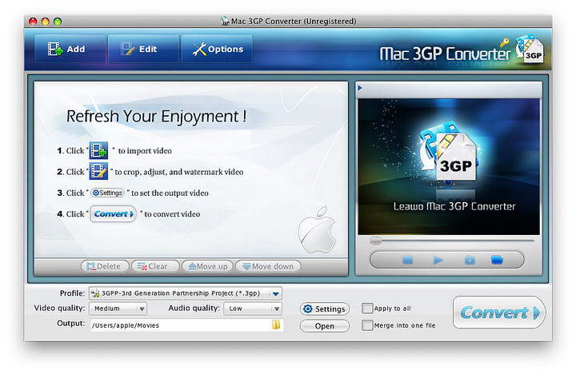Open the Settings button beside the Profile dropdown
The width and height of the screenshot is (576, 374).
pos(324,309)
